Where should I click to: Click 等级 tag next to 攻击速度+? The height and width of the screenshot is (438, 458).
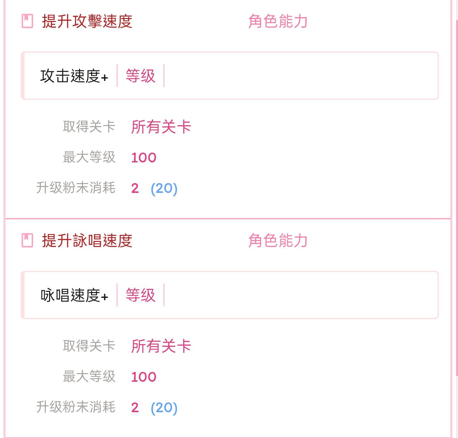tap(140, 76)
